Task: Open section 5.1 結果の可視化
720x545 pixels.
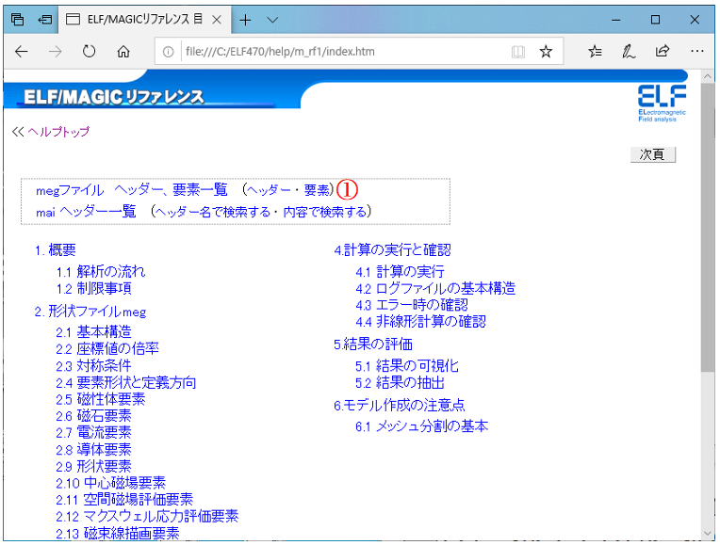Action: pos(407,365)
